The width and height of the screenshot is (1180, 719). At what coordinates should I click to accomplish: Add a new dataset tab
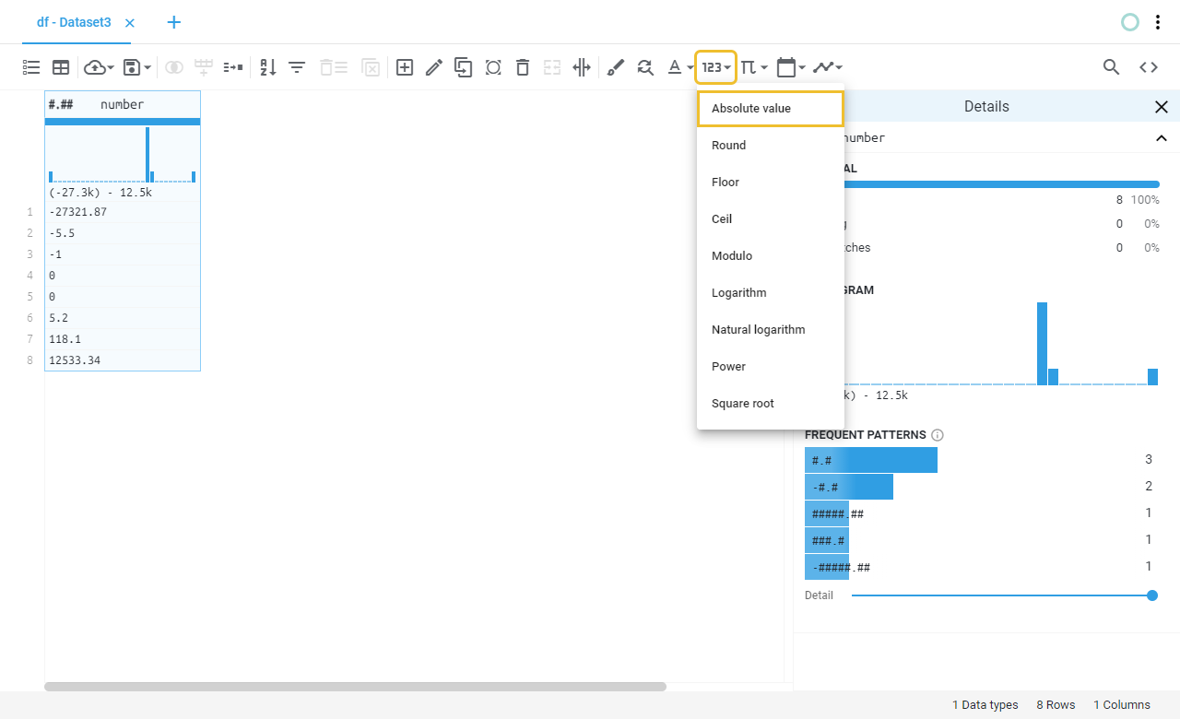click(174, 22)
